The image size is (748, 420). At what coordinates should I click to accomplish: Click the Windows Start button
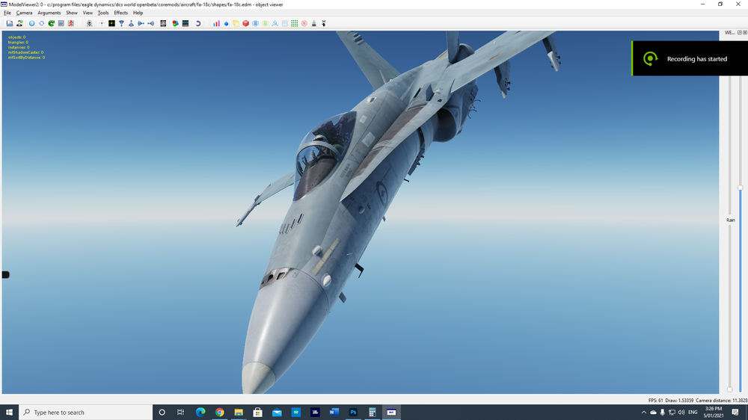point(9,413)
